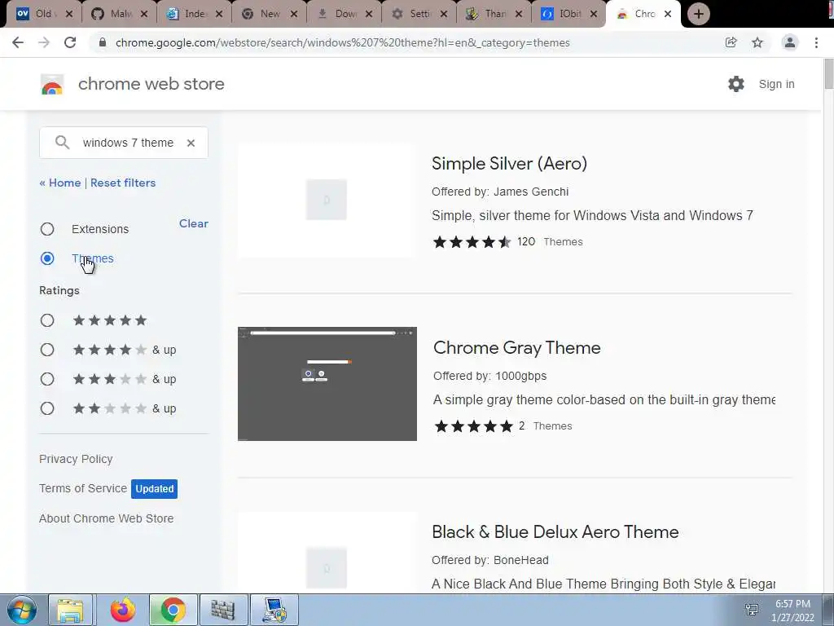Click the Sign in link
The width and height of the screenshot is (834, 626).
tap(776, 84)
